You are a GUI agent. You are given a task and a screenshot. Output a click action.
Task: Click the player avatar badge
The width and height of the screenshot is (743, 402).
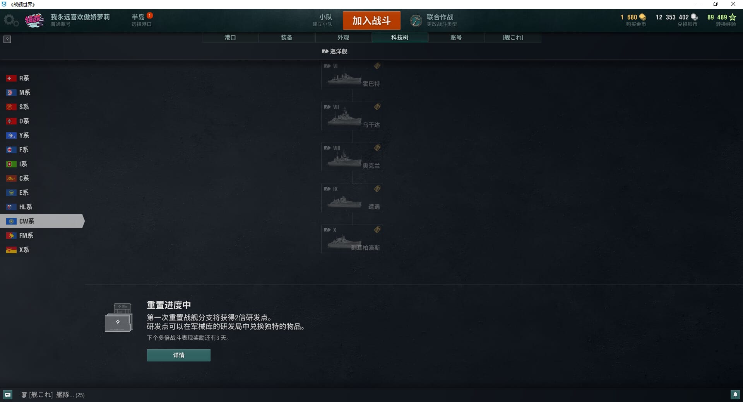[34, 20]
